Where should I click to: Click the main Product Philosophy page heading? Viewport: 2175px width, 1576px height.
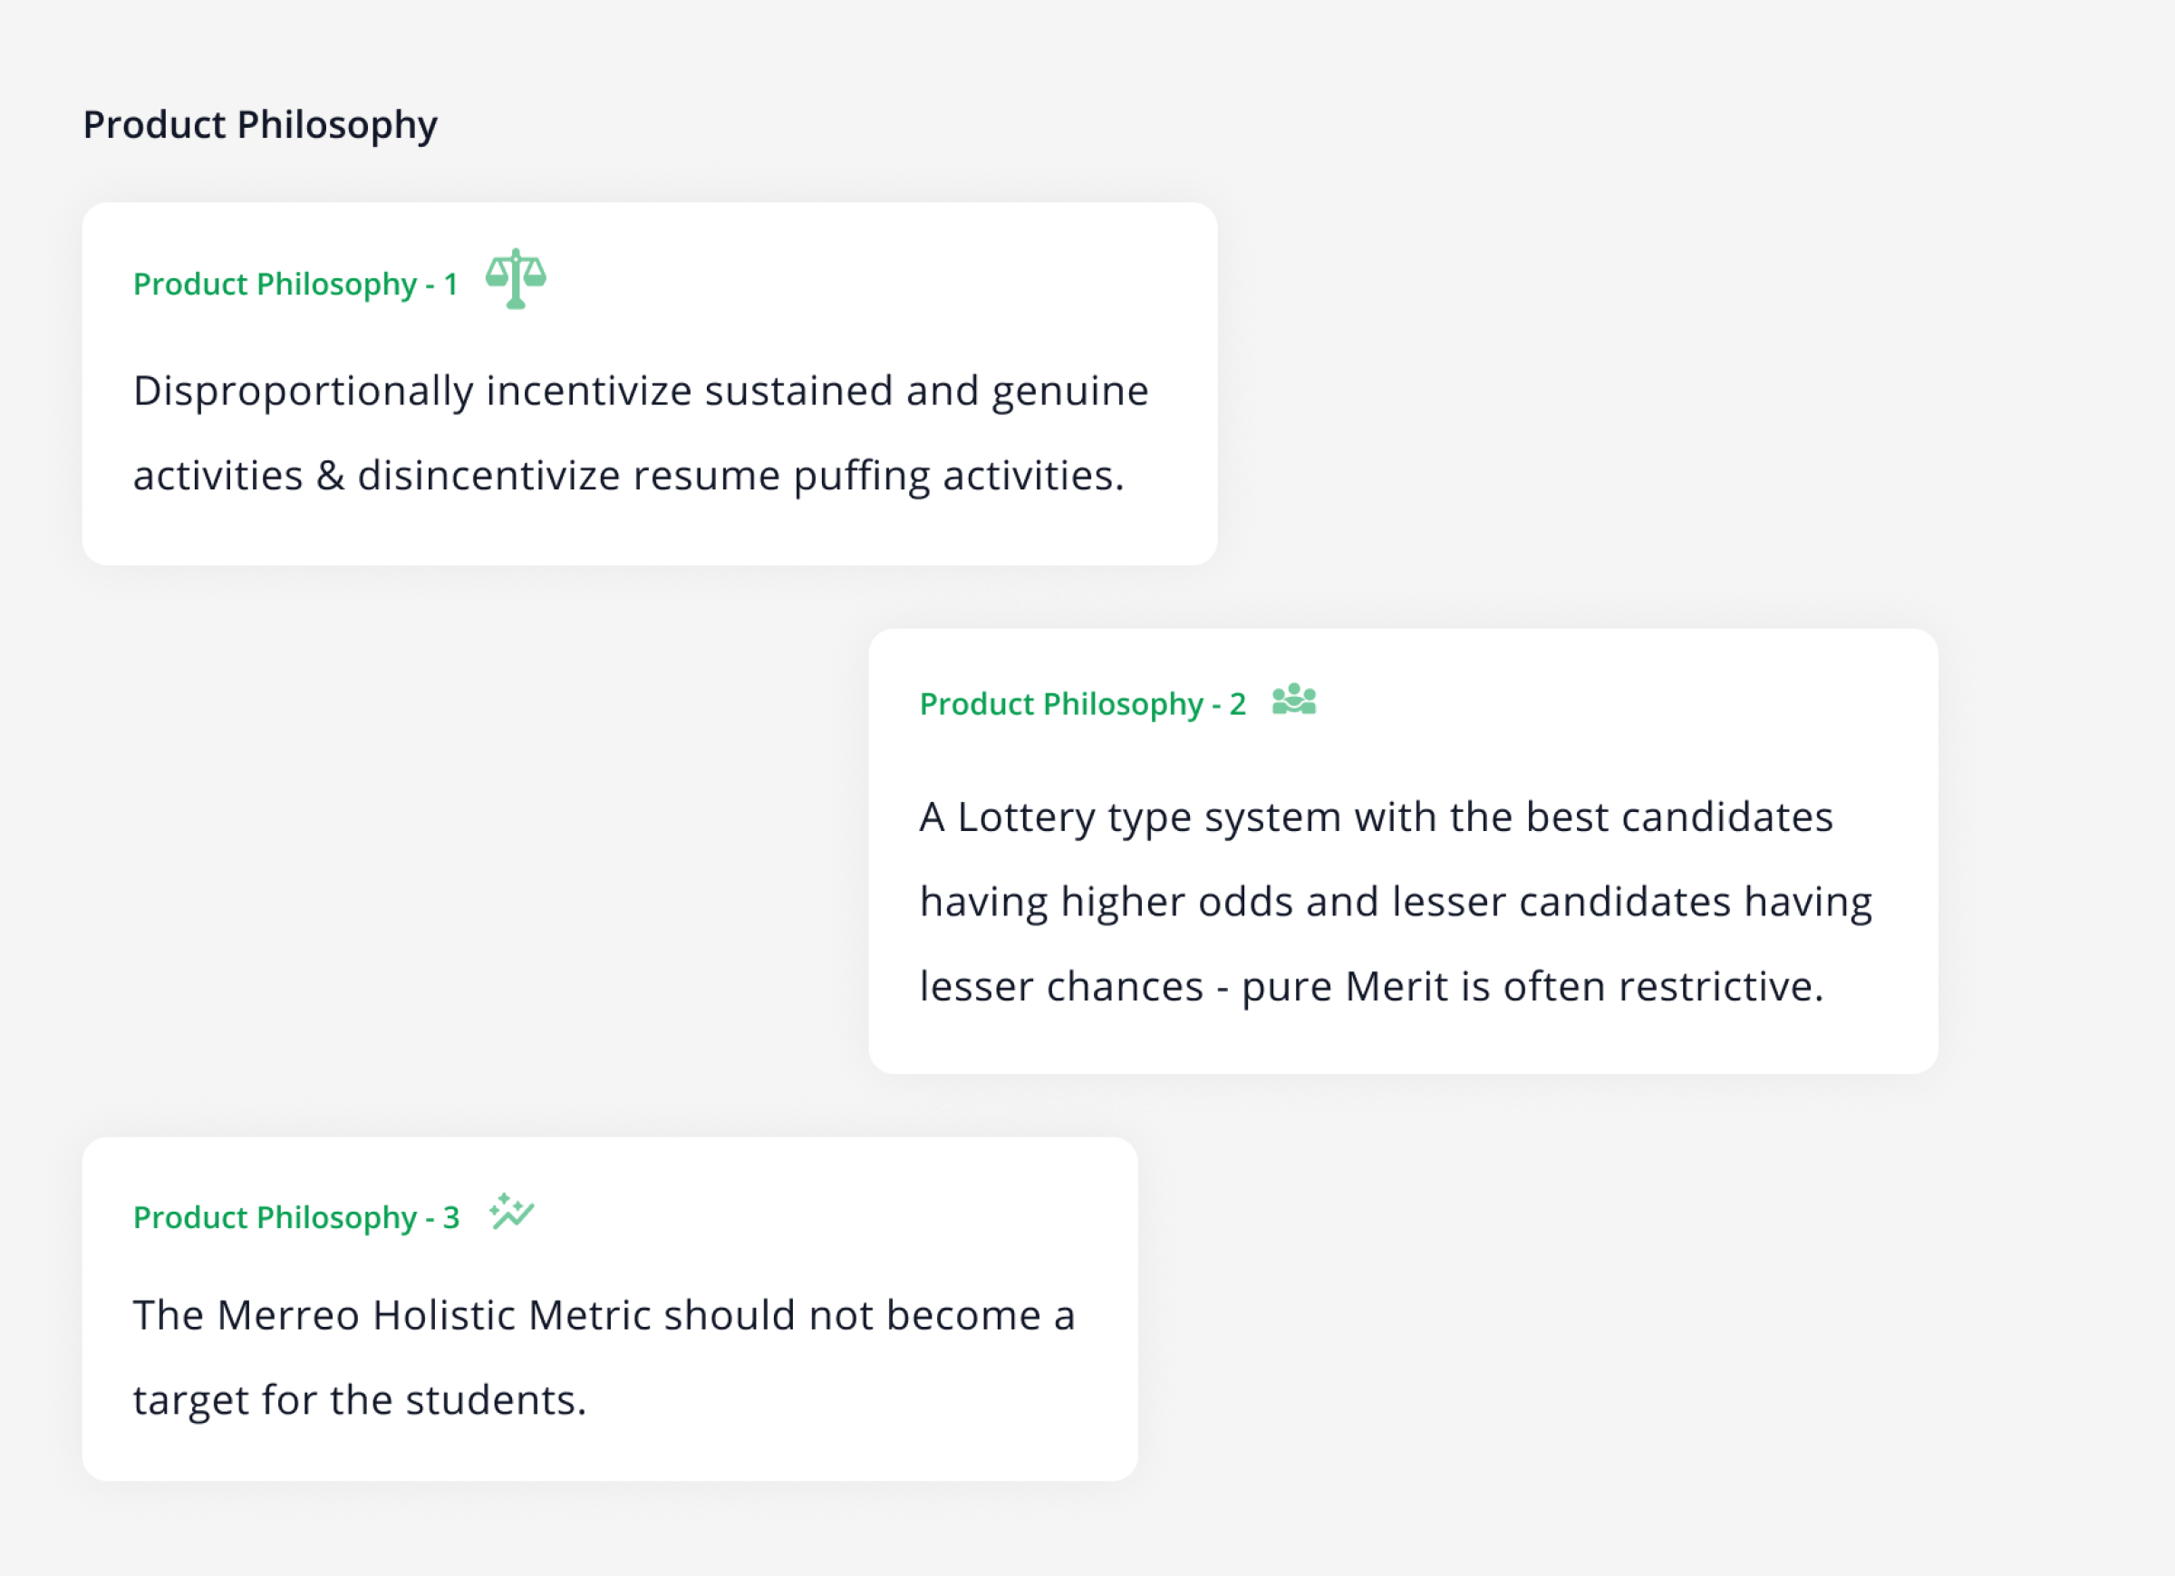click(260, 125)
